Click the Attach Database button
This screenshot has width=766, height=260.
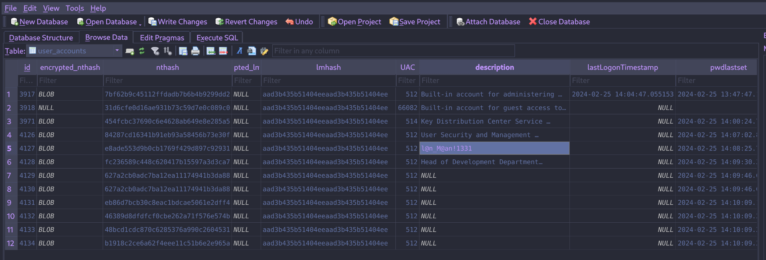pos(488,22)
